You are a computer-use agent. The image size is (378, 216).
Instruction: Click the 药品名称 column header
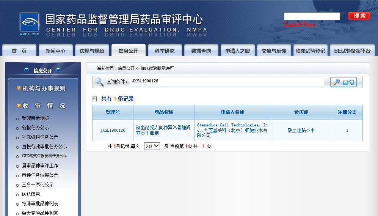point(164,112)
